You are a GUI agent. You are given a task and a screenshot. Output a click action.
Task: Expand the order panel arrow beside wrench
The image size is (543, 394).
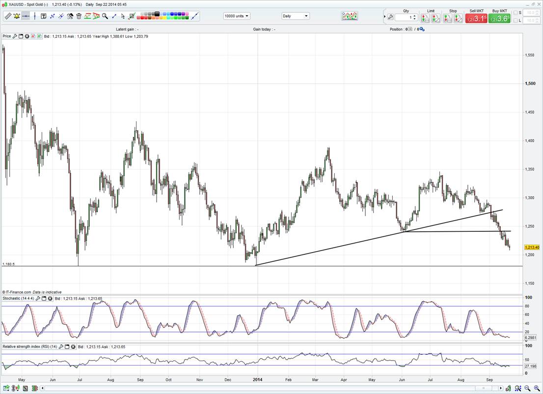tap(384, 17)
